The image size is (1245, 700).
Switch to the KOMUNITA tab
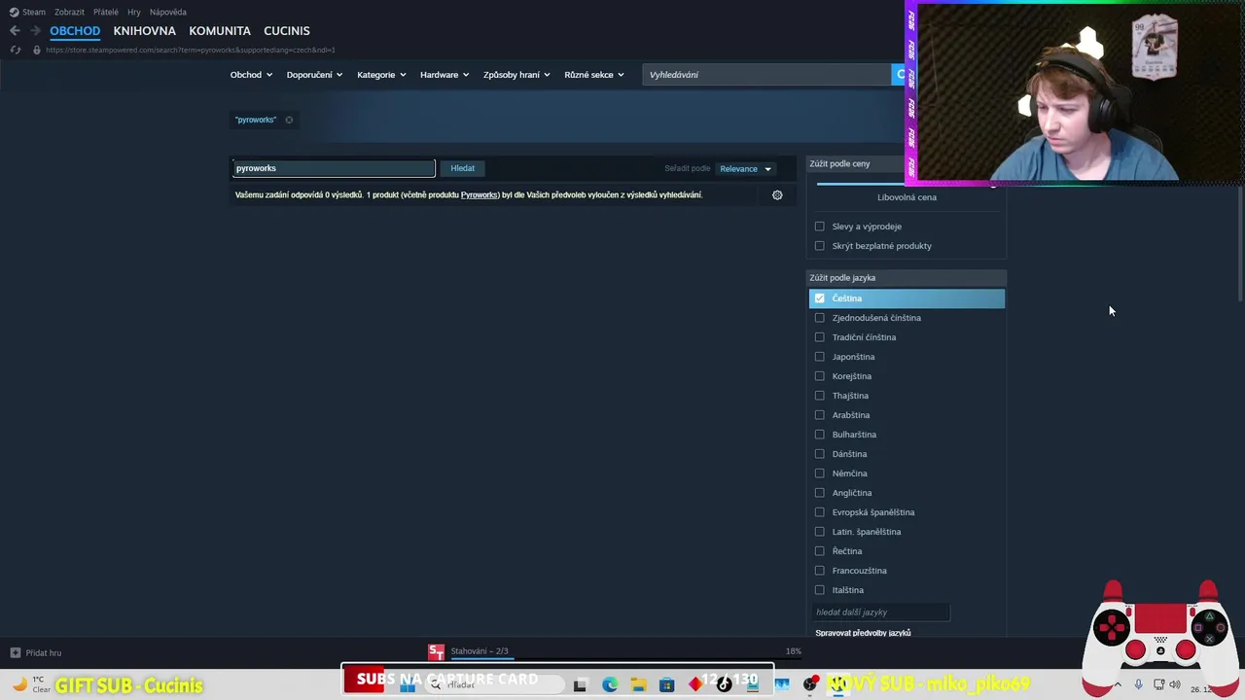220,31
